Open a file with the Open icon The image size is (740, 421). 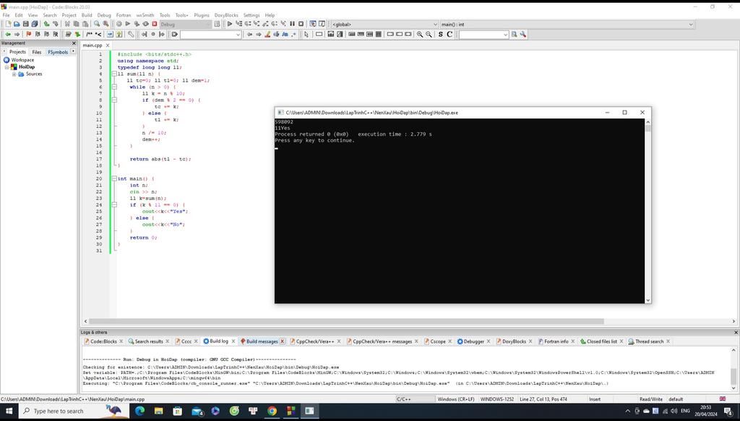click(x=17, y=24)
